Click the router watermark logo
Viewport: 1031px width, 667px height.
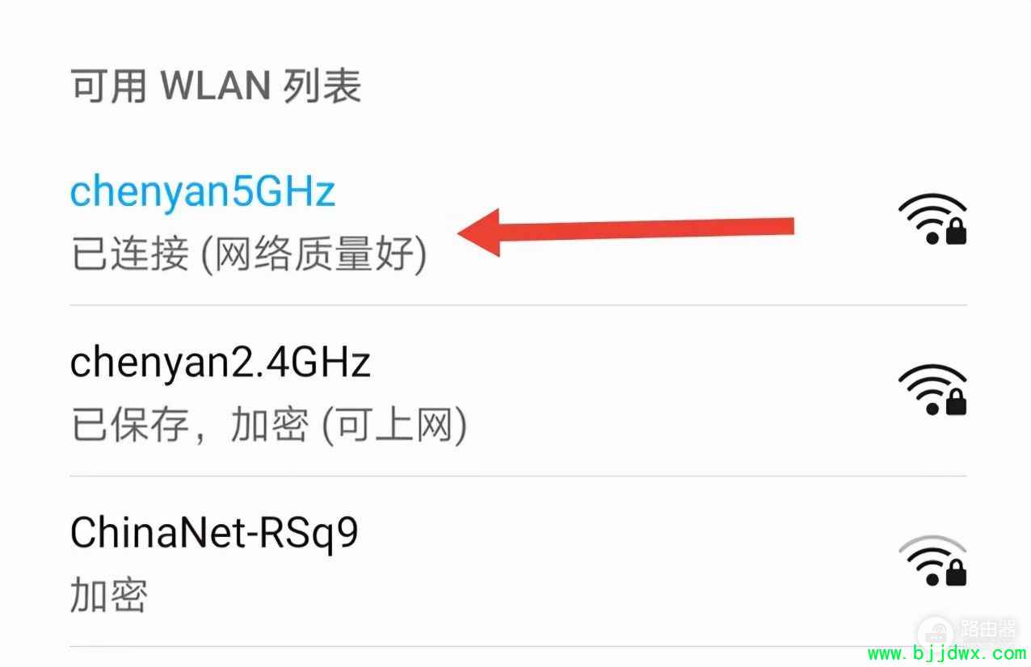[x=937, y=632]
